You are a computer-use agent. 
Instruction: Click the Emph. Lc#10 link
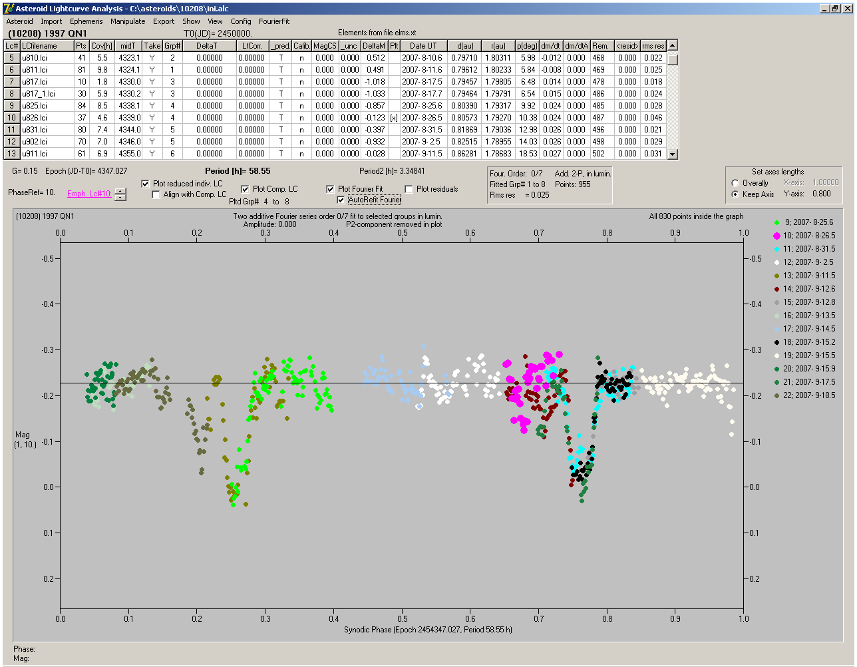(x=89, y=194)
